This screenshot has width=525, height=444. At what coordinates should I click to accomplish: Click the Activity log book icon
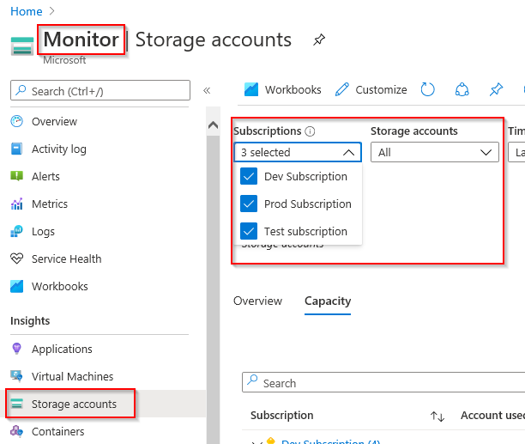tap(17, 149)
